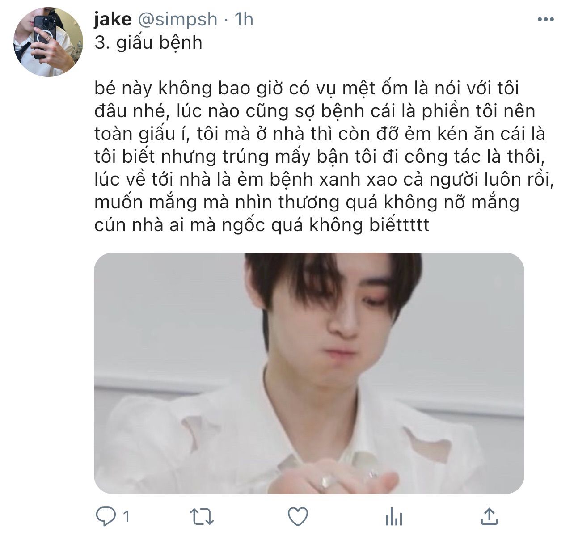
Task: Share the tweet via upload arrow icon
Action: 489,516
